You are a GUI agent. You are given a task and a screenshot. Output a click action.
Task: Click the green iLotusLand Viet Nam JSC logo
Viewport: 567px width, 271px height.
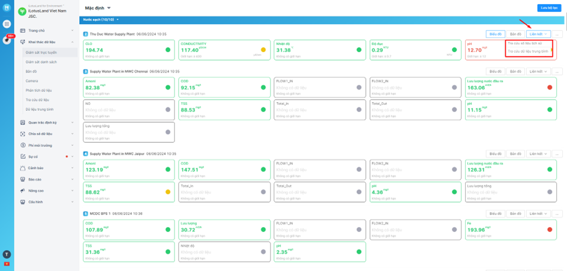point(22,11)
